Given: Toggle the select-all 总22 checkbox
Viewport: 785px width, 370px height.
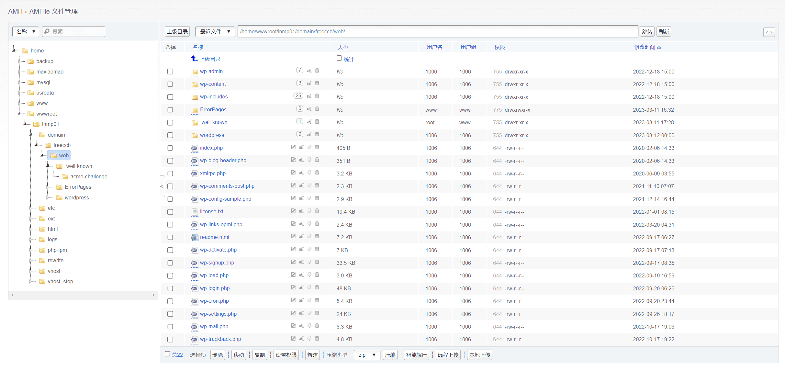Looking at the screenshot, I should (167, 354).
